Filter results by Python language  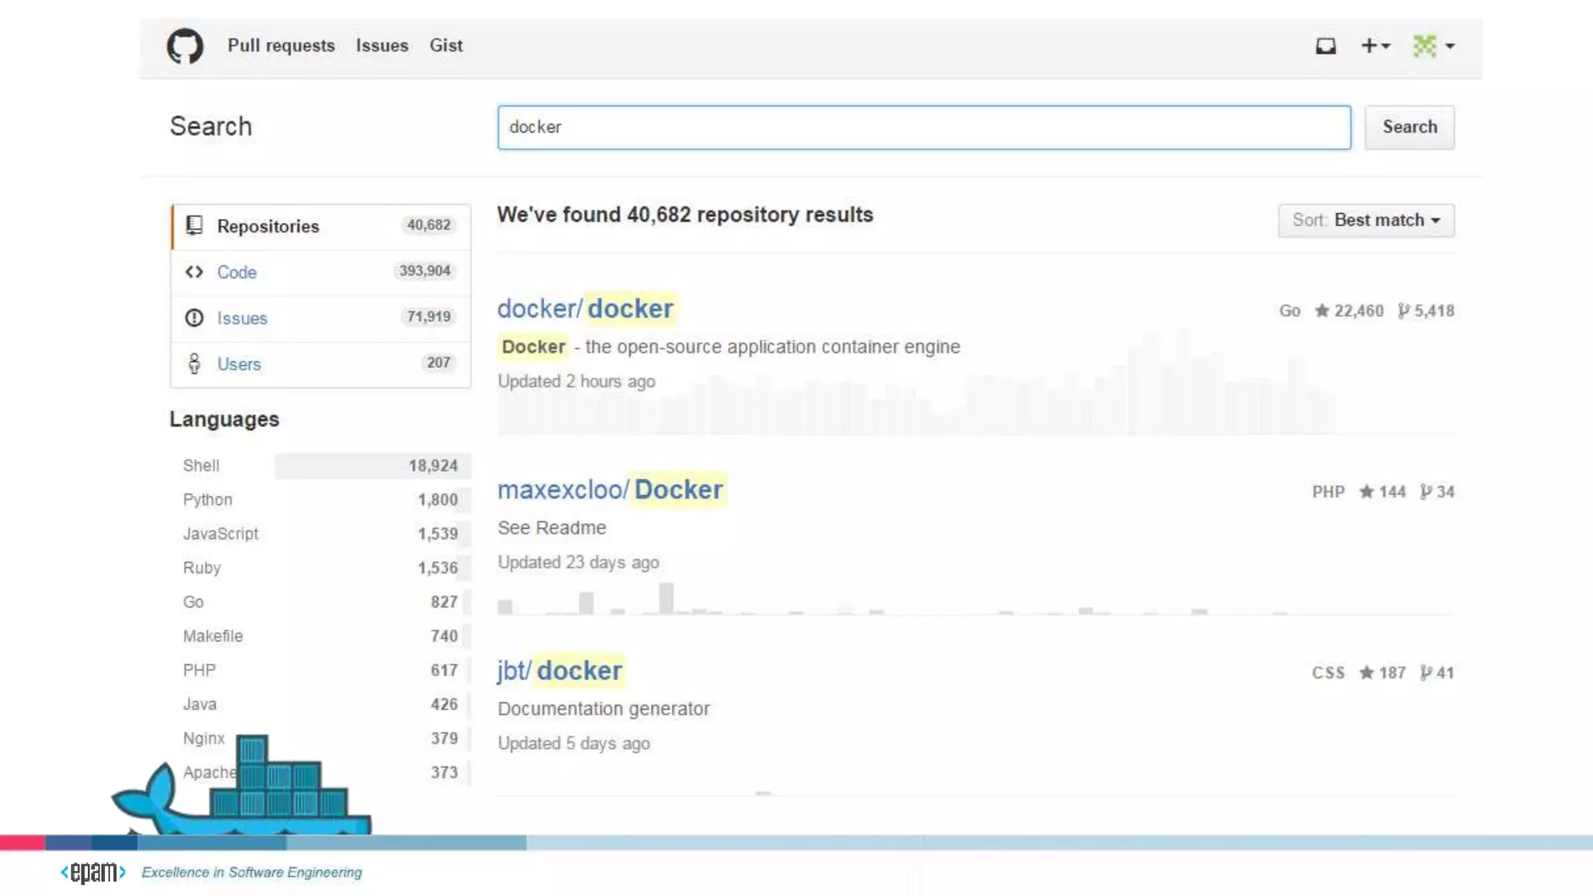coord(208,499)
